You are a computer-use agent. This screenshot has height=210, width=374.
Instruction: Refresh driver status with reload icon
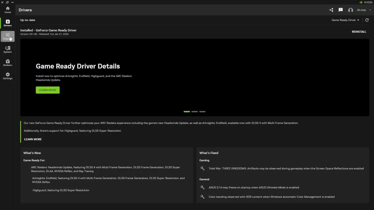[x=367, y=20]
